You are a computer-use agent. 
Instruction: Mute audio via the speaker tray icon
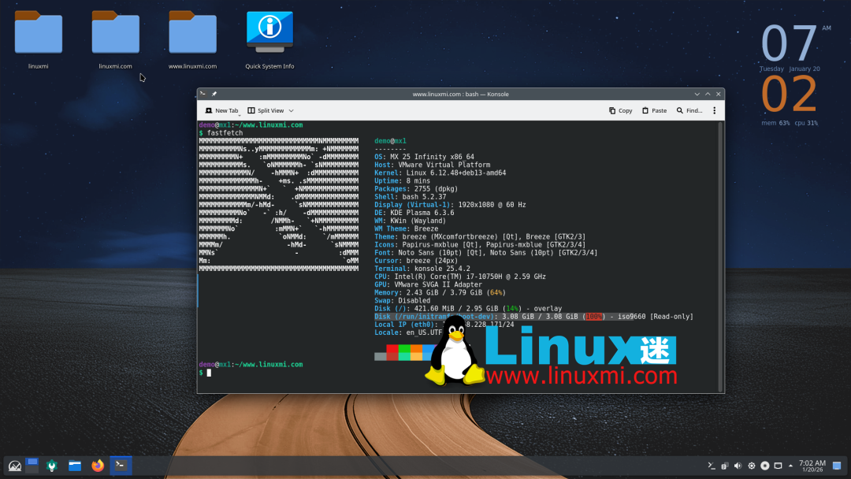738,465
